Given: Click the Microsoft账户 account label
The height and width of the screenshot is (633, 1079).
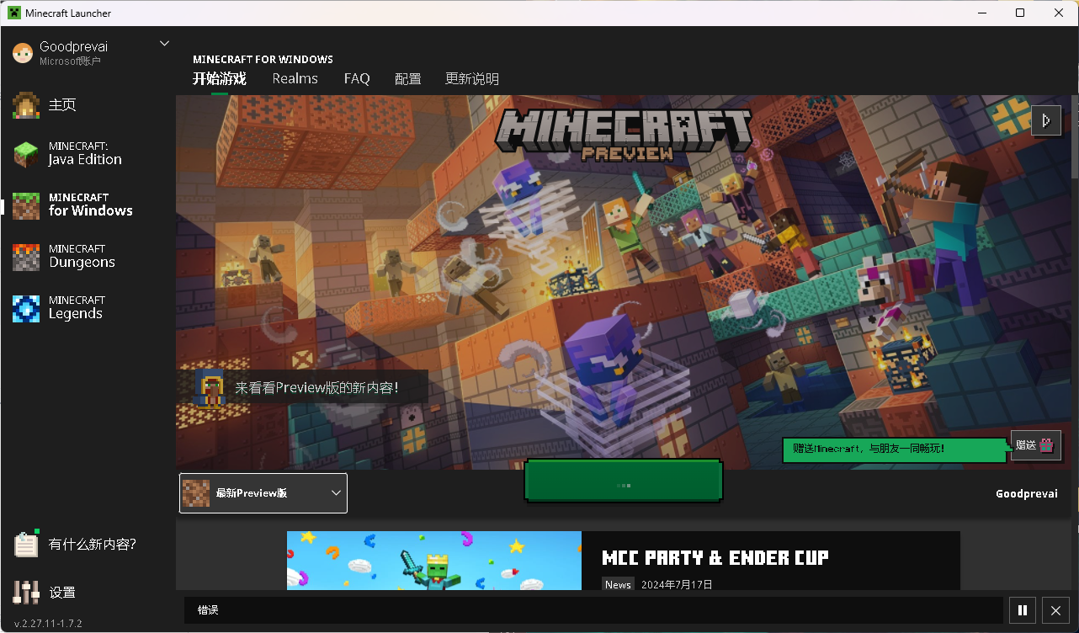Looking at the screenshot, I should tap(70, 61).
